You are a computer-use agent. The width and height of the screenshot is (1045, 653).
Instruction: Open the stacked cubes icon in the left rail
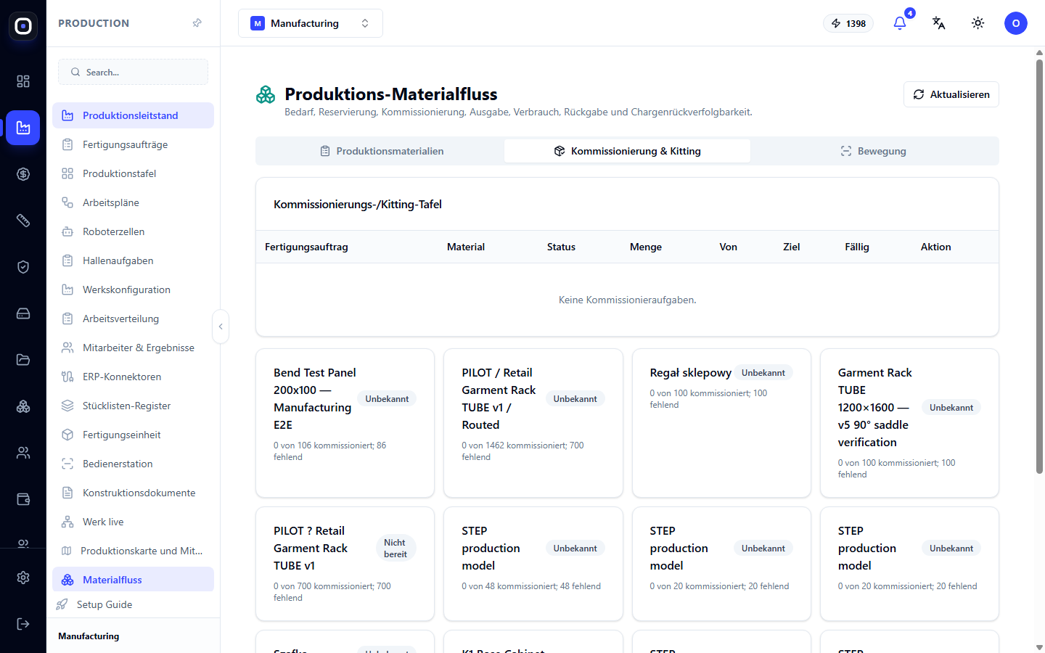[x=23, y=406]
